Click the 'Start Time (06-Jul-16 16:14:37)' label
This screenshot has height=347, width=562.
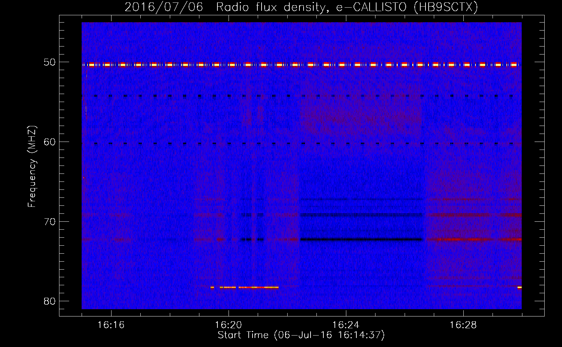[301, 335]
